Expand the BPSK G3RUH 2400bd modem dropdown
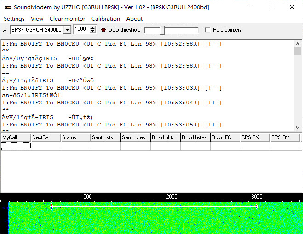The width and height of the screenshot is (303, 234). (67, 30)
